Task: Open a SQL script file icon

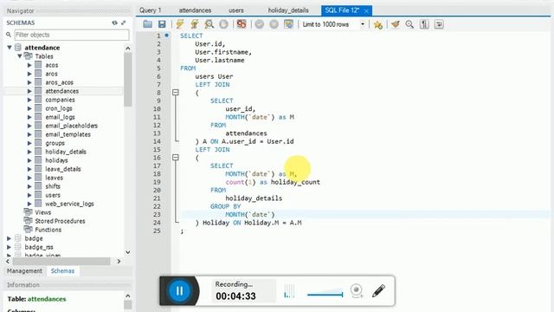Action: coord(148,24)
